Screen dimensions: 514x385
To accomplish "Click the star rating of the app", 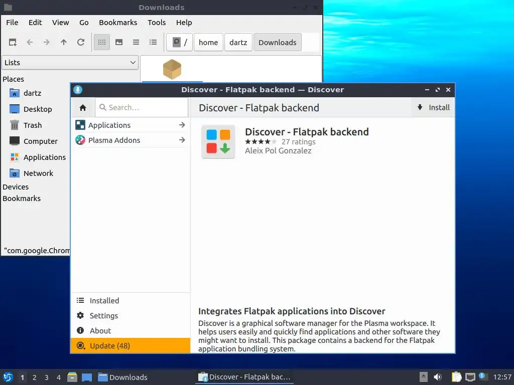I will (261, 142).
